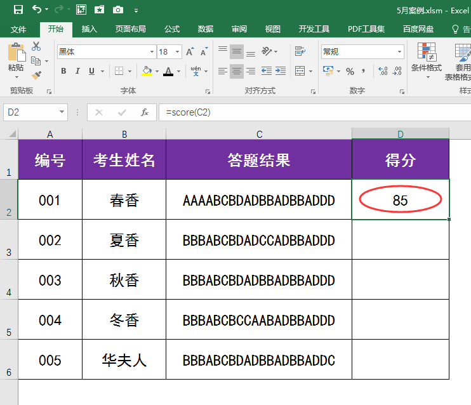Click increase decimal places icon
Image resolution: width=471 pixels, height=405 pixels.
pyautogui.click(x=383, y=71)
